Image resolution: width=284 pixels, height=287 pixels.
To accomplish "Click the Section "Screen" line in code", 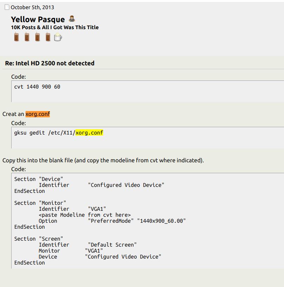I will point(39,239).
